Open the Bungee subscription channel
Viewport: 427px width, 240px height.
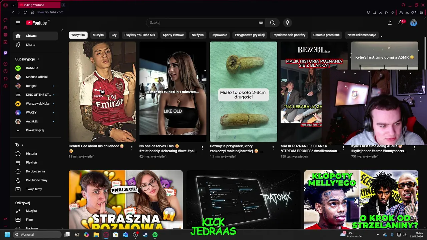pyautogui.click(x=35, y=86)
